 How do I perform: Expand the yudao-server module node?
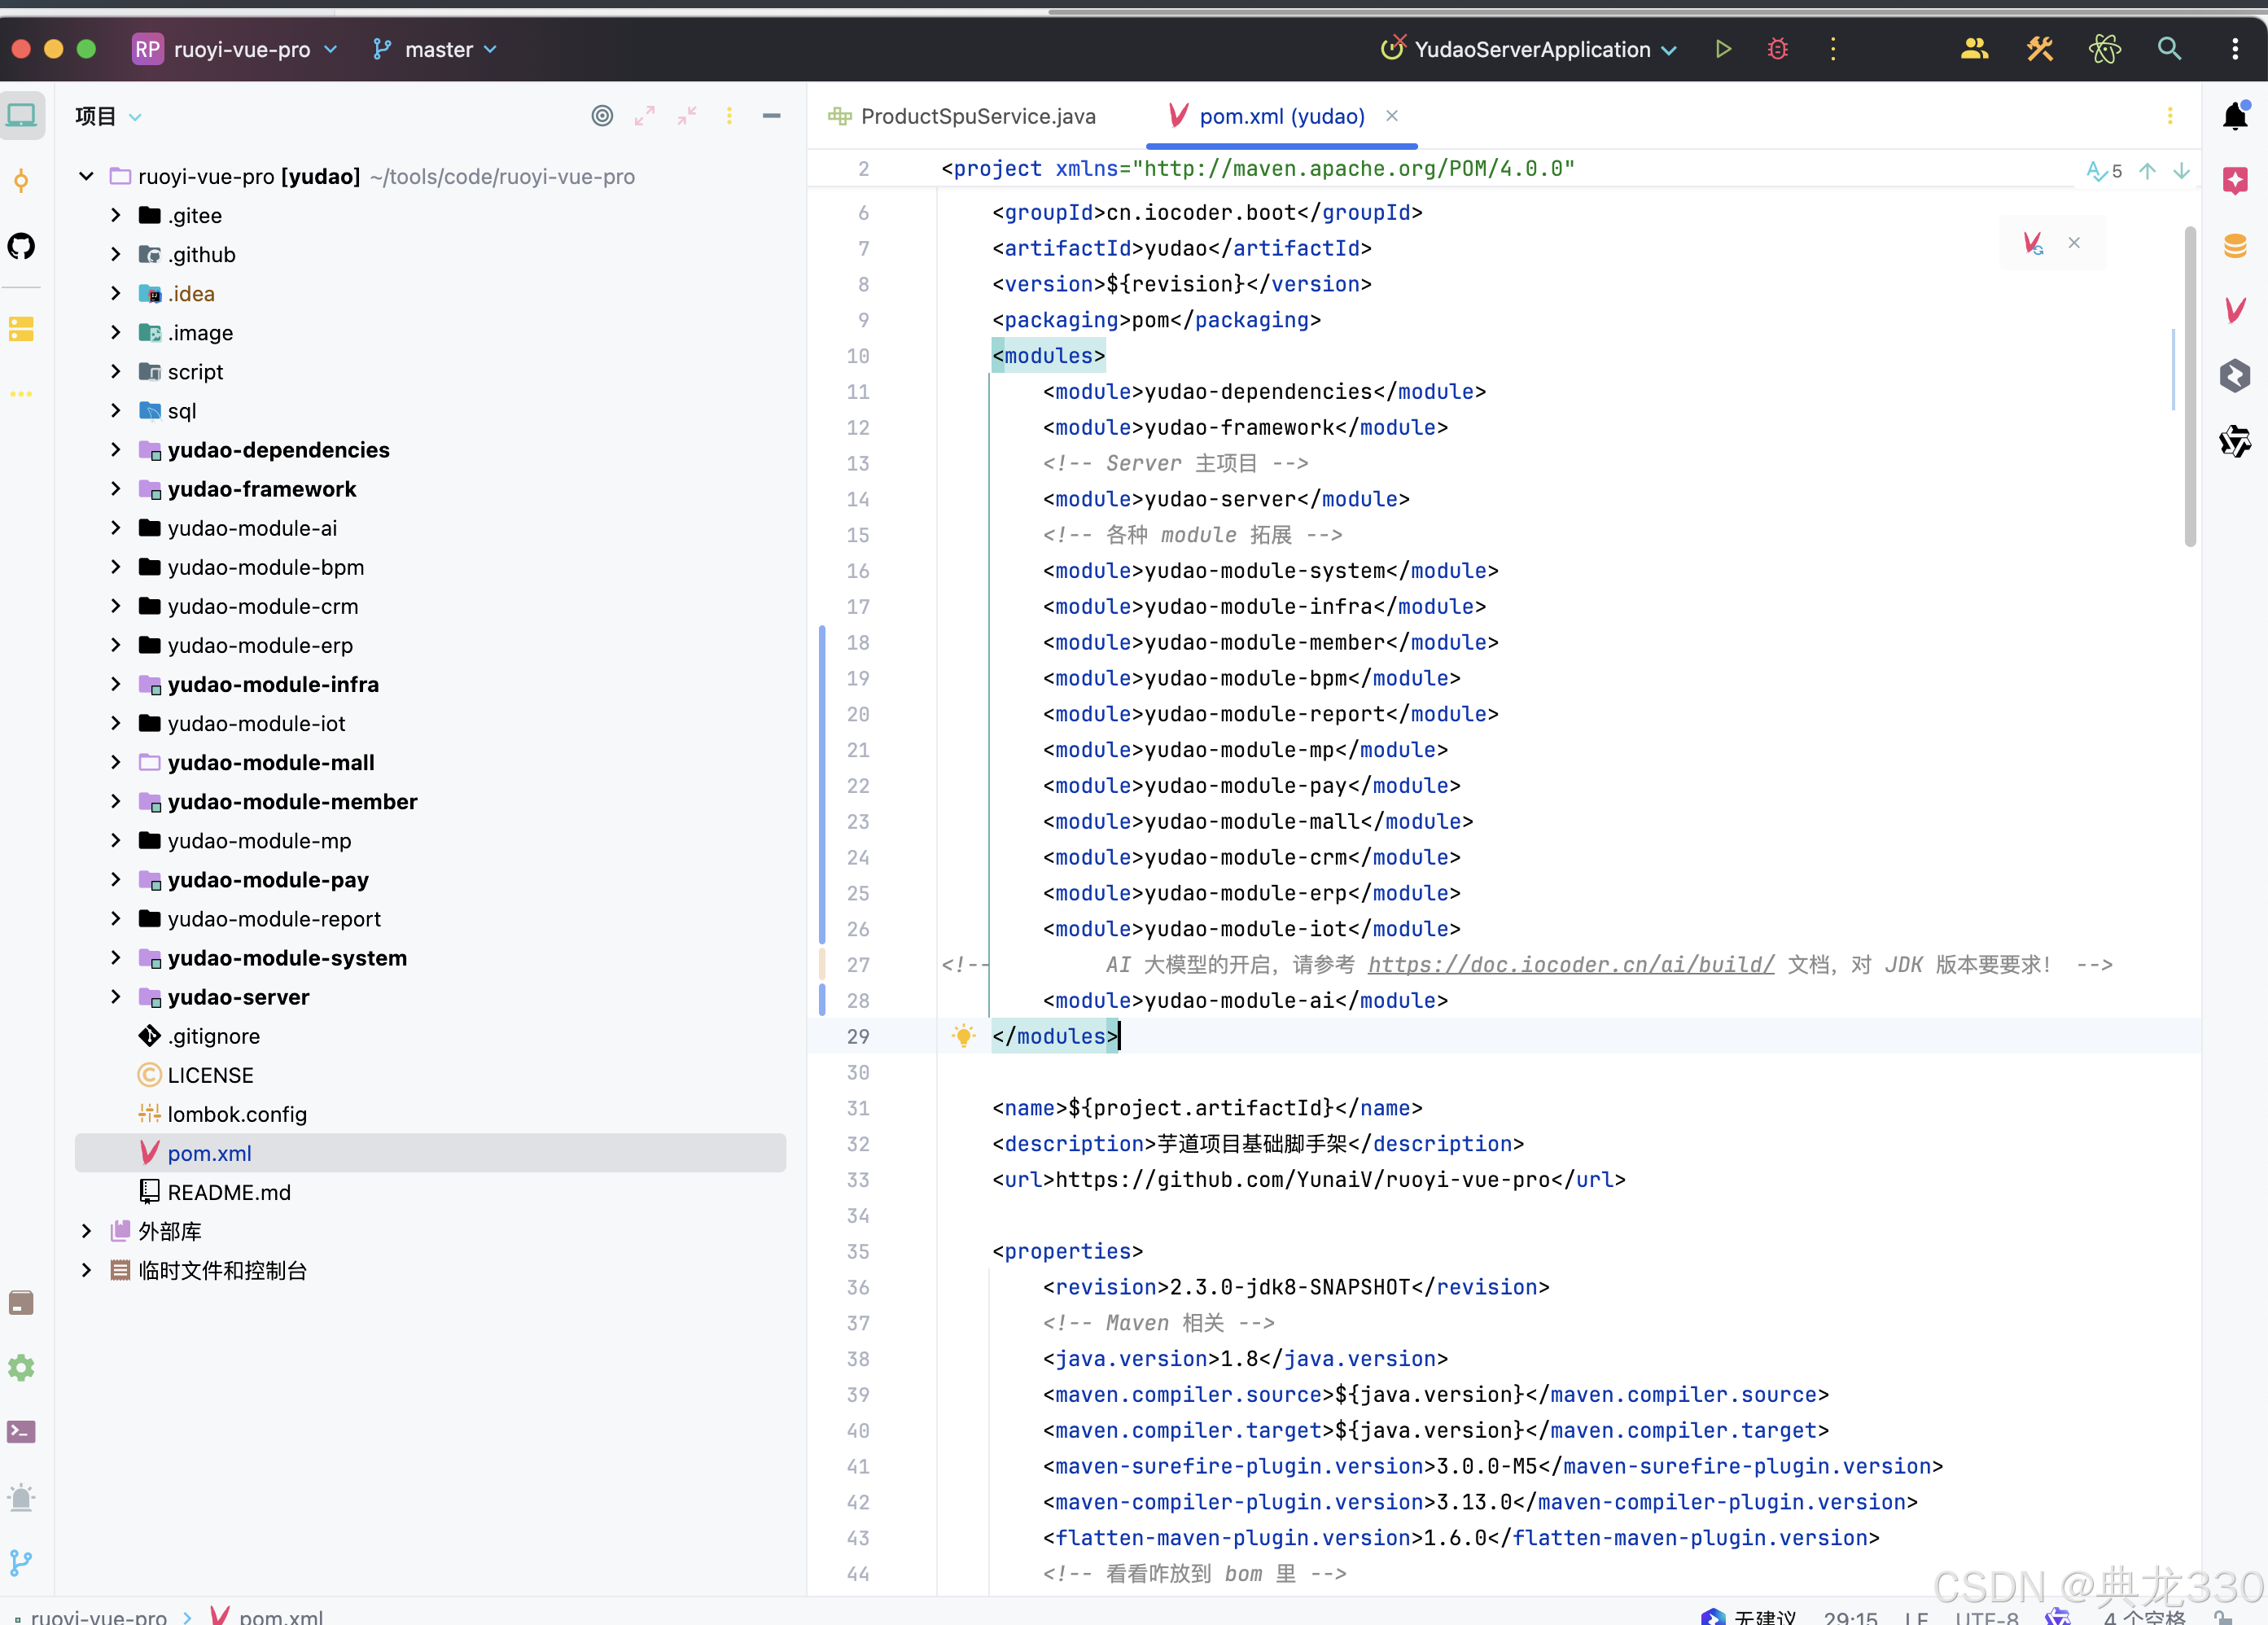(115, 997)
